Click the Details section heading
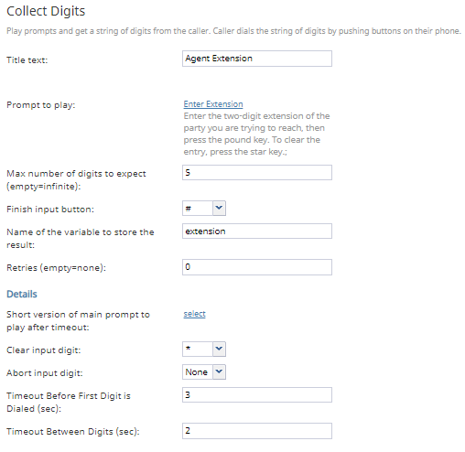Image resolution: width=465 pixels, height=452 pixels. click(22, 294)
